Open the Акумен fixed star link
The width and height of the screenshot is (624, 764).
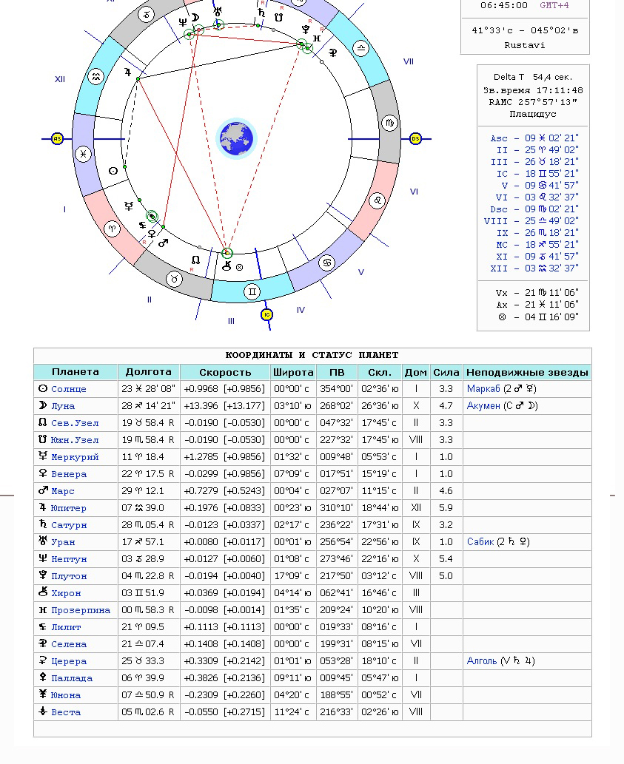click(x=483, y=406)
